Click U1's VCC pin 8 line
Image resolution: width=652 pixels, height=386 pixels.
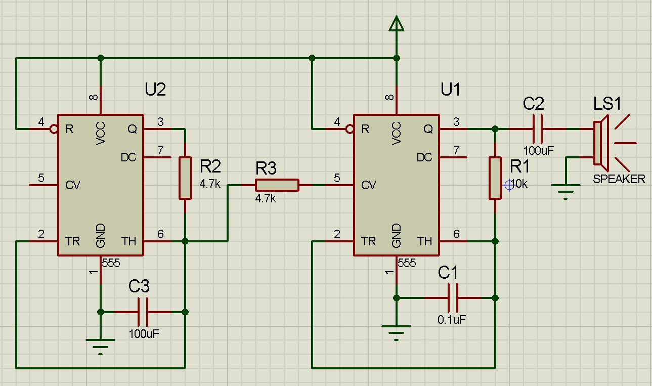click(x=397, y=100)
